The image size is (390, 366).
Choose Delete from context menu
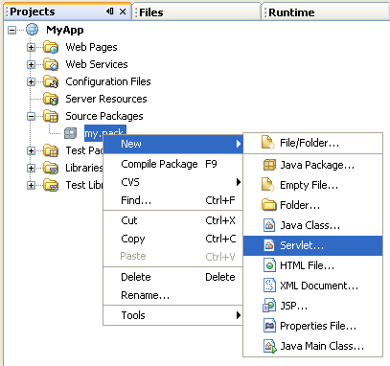[173, 277]
